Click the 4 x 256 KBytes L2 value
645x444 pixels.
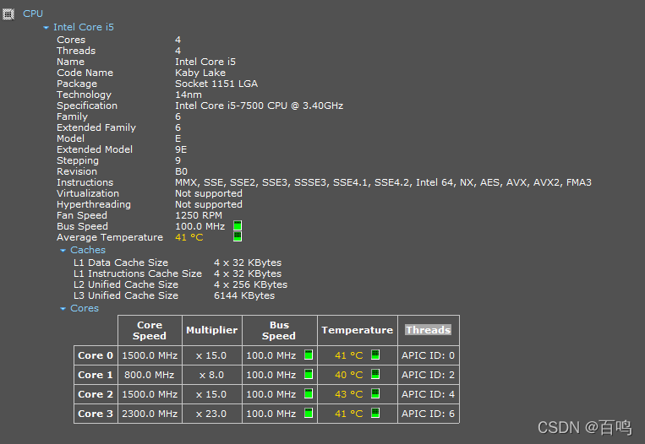(250, 284)
